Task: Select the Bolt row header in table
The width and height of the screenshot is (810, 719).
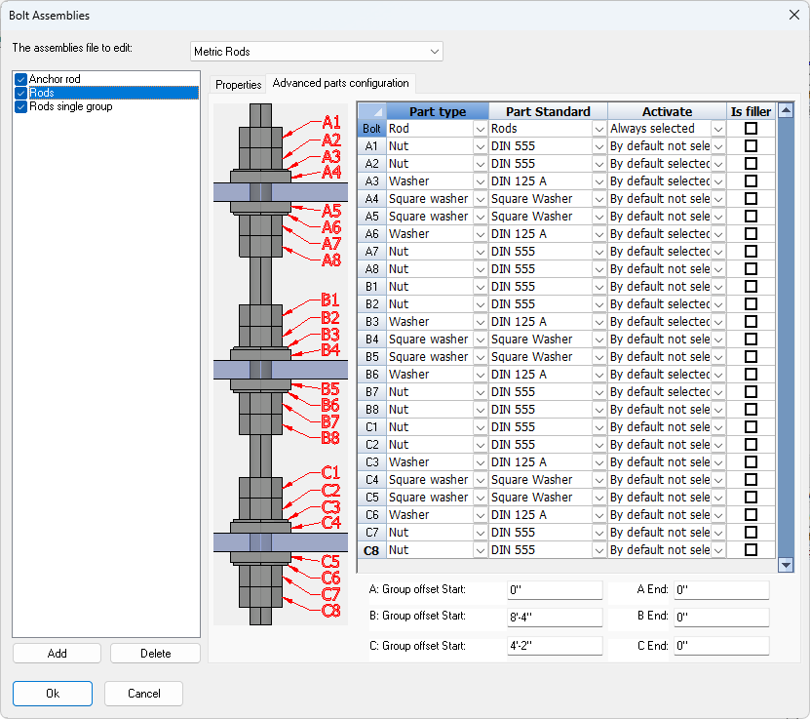Action: 371,129
